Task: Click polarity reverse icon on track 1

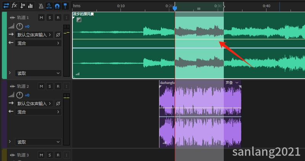Action: [58, 35]
